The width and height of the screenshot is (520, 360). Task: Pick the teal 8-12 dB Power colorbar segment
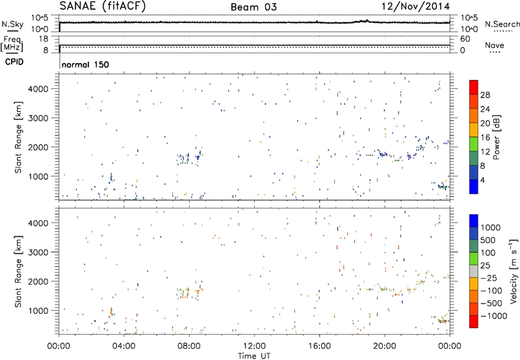pyautogui.click(x=474, y=158)
